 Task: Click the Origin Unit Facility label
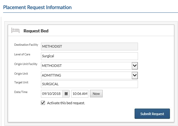pos(26,64)
